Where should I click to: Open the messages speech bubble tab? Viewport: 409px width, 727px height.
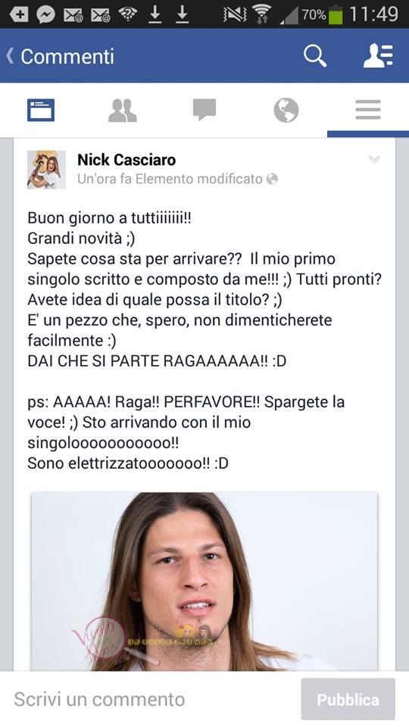pos(204,110)
